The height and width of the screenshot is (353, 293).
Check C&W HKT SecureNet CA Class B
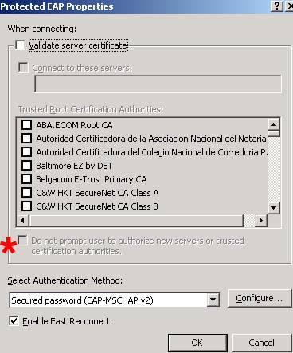(26, 206)
